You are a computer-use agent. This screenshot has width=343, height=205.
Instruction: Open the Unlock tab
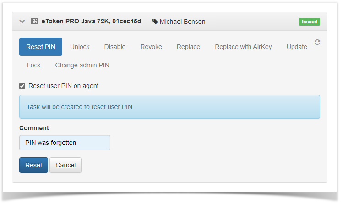pyautogui.click(x=80, y=47)
